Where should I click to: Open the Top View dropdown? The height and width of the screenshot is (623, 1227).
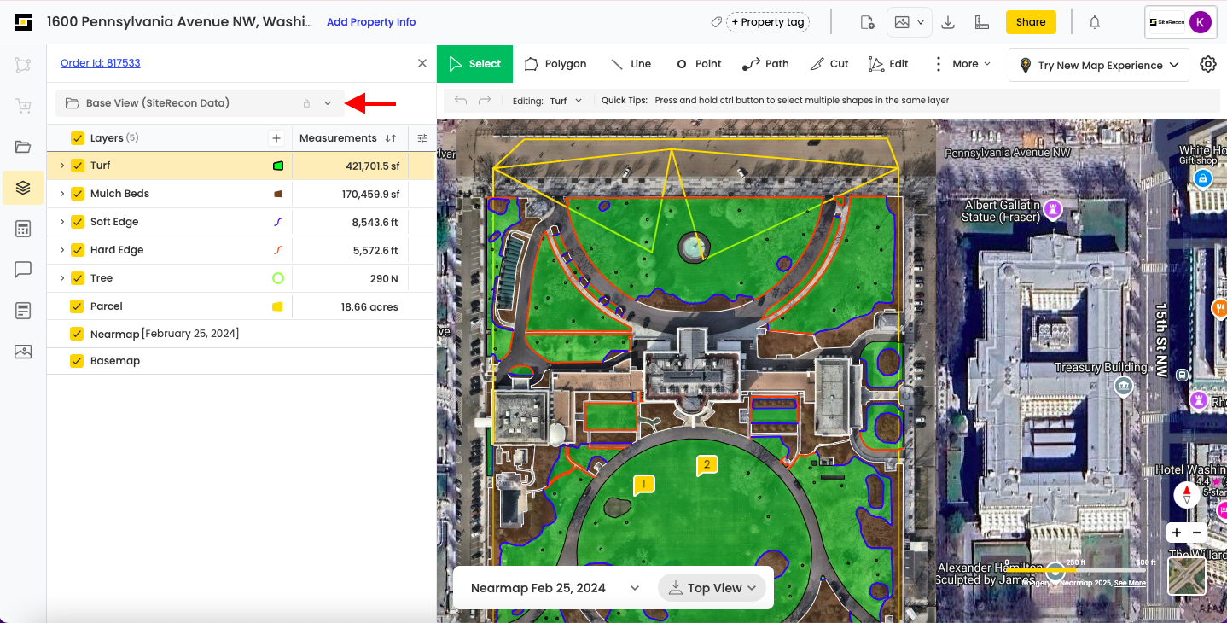712,588
